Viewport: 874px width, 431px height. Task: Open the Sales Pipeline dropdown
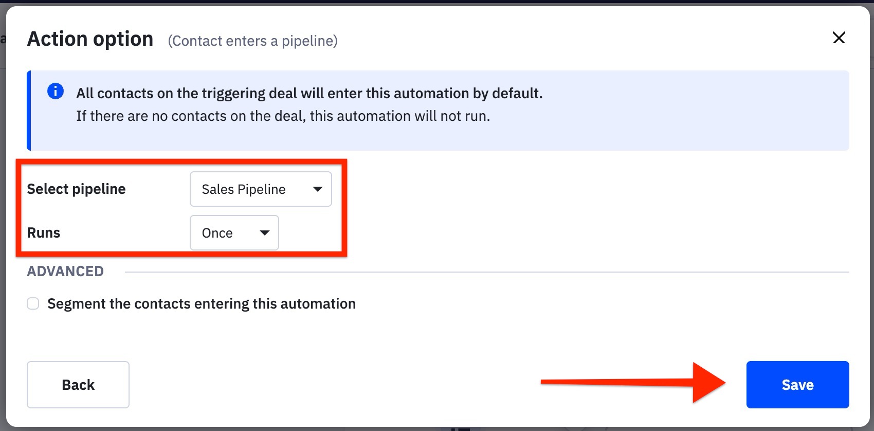(261, 189)
